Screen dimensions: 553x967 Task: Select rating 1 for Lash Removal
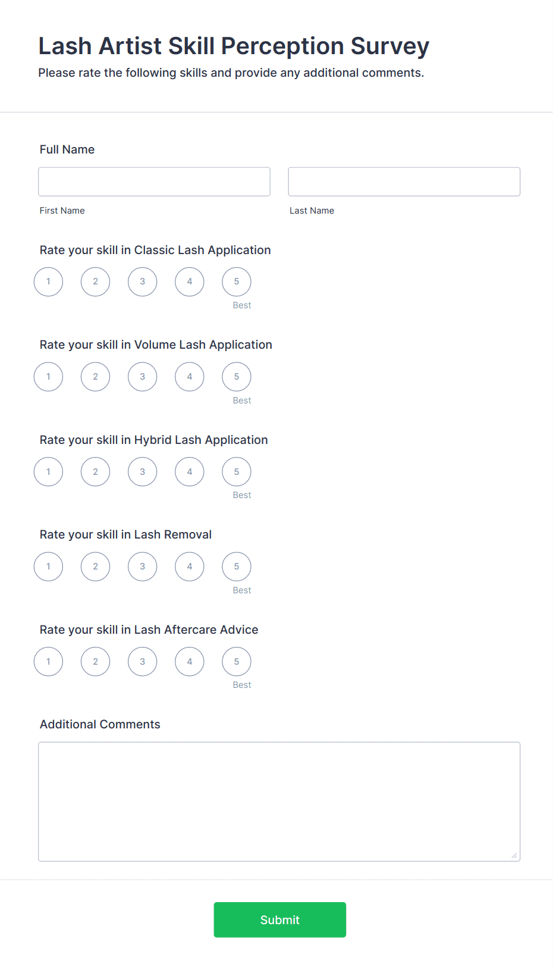48,566
